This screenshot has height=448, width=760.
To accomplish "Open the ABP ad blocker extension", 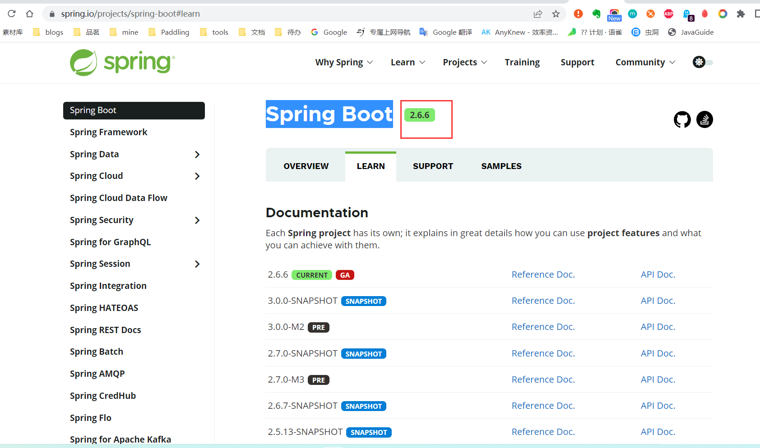I will tap(668, 14).
